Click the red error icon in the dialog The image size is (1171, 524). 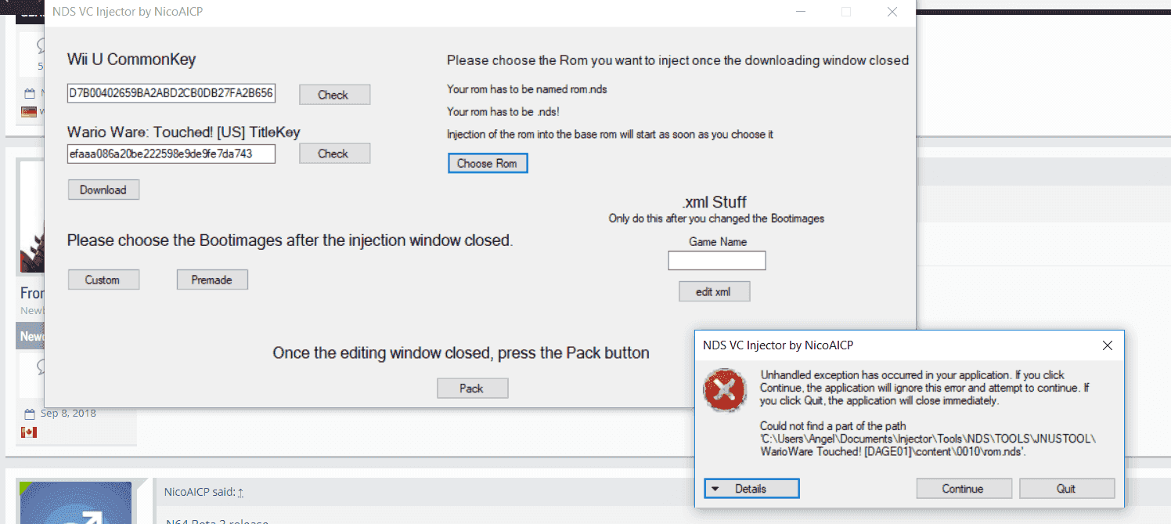tap(726, 390)
